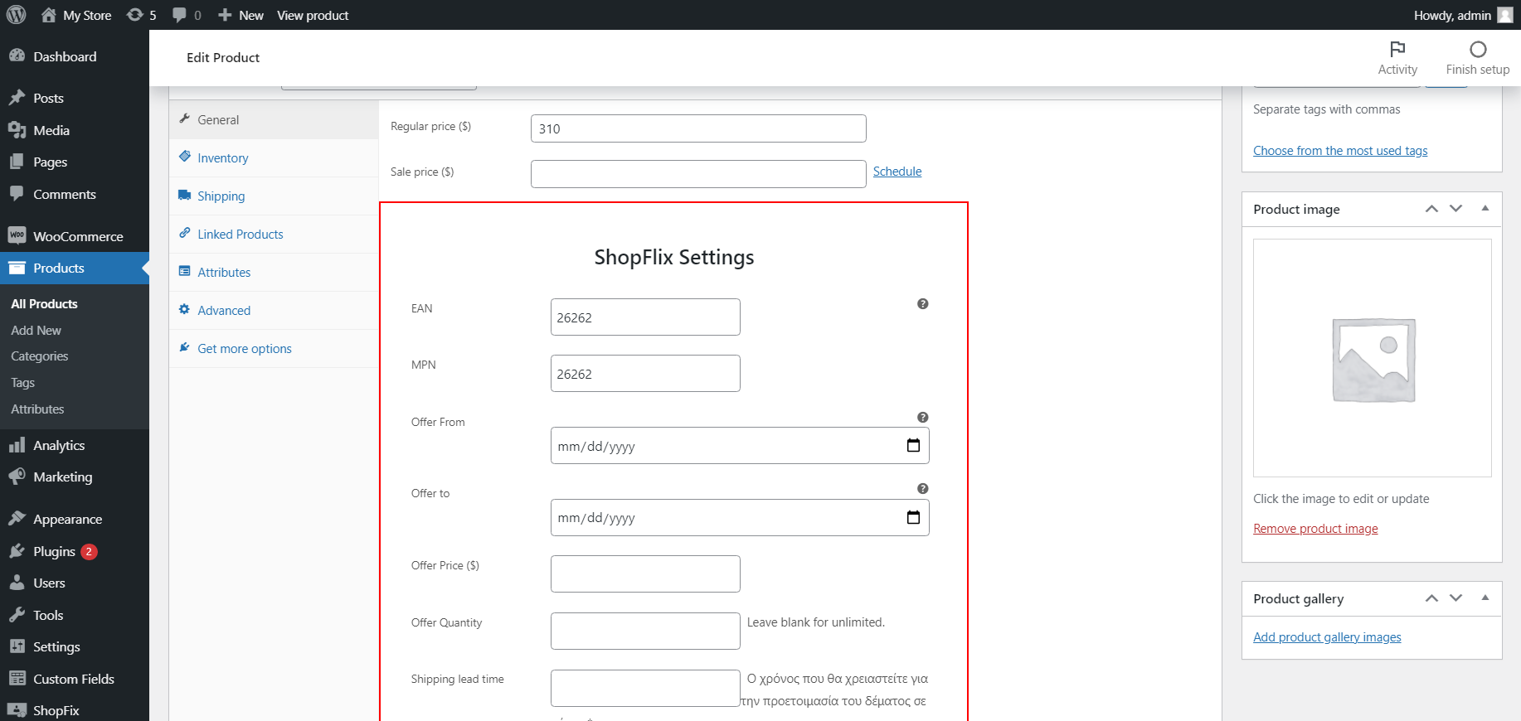The height and width of the screenshot is (721, 1521).
Task: Switch to the Inventory tab
Action: 274,158
